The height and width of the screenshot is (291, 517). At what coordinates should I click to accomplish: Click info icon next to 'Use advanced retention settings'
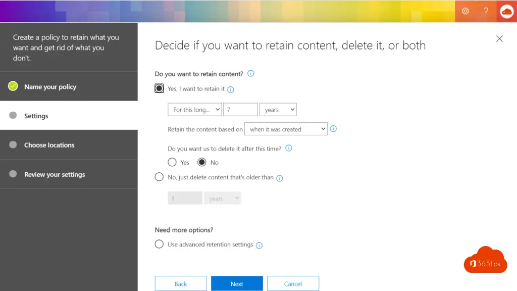point(259,245)
